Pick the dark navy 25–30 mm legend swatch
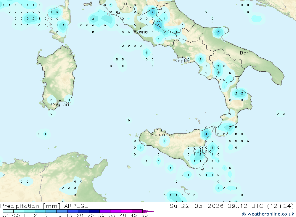This screenshot has height=217, width=296. coord(94,211)
